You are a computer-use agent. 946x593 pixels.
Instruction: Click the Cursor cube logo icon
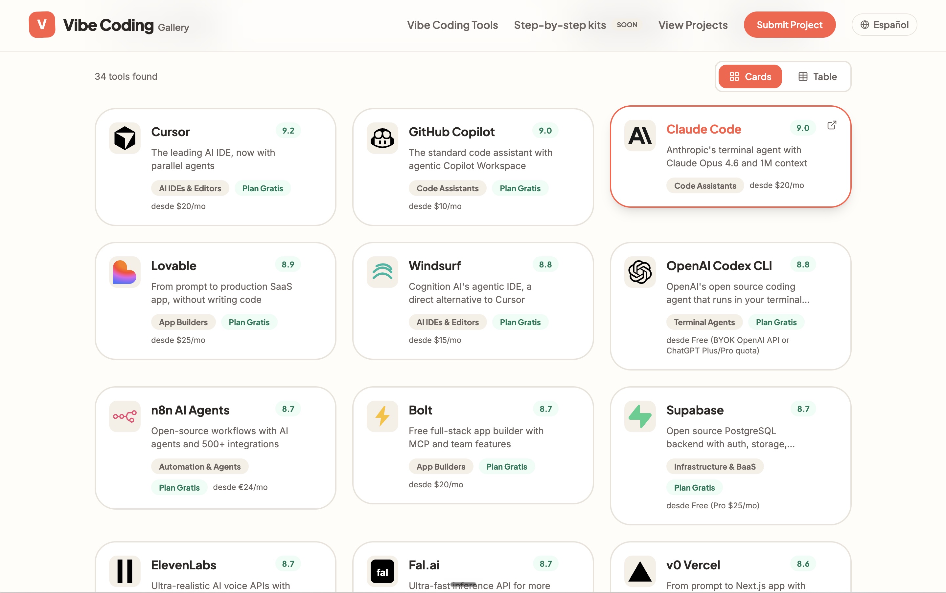point(125,138)
